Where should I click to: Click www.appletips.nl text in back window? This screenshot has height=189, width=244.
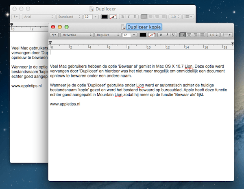click(26, 86)
